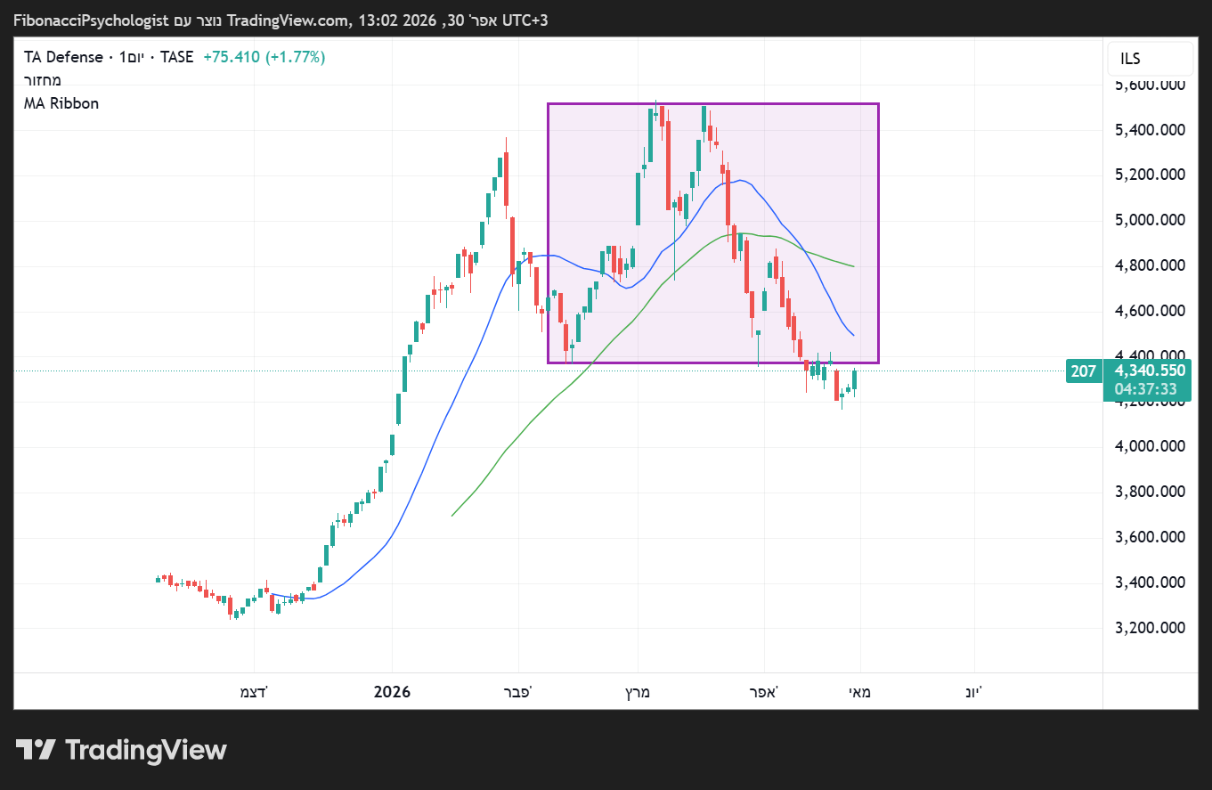The image size is (1212, 790).
Task: Click the 4,000.000 price axis label
Action: coord(1150,446)
